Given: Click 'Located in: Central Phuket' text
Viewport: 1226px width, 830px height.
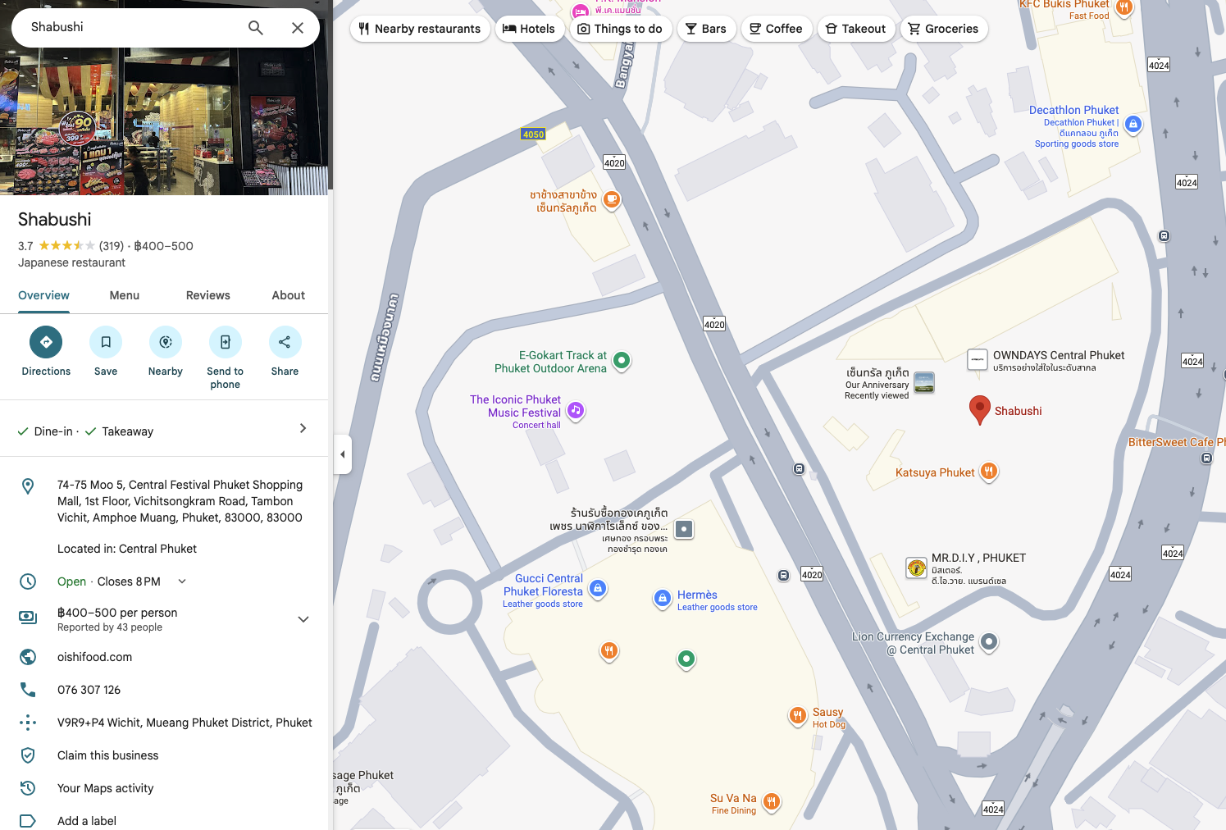Looking at the screenshot, I should pos(127,549).
